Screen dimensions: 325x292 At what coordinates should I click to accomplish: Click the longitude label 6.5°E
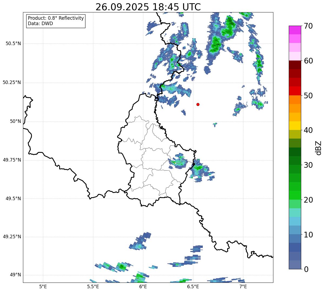tap(193, 286)
